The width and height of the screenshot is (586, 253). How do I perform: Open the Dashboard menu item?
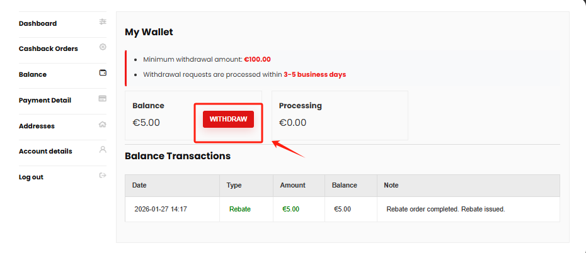coord(38,23)
